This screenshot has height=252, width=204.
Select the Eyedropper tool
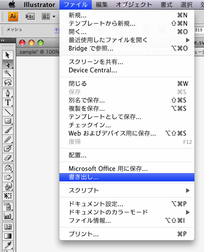click(7, 245)
